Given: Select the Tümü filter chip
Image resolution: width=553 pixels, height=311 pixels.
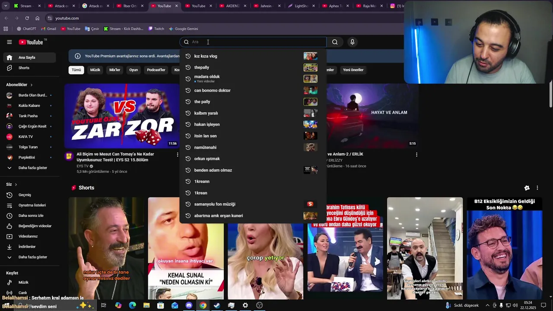Looking at the screenshot, I should pyautogui.click(x=76, y=70).
